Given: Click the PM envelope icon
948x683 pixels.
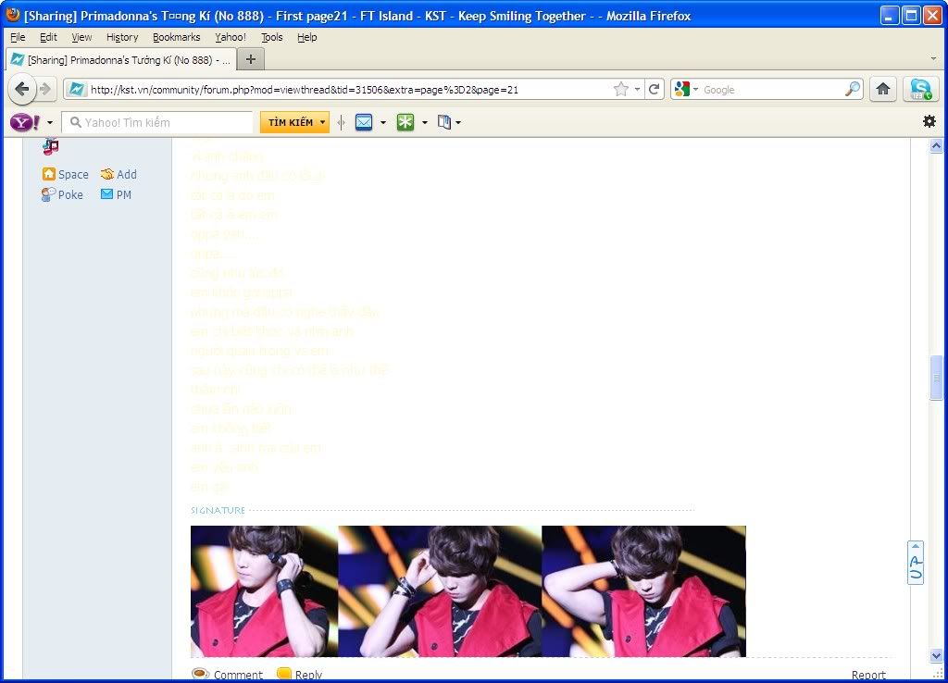Looking at the screenshot, I should point(107,194).
